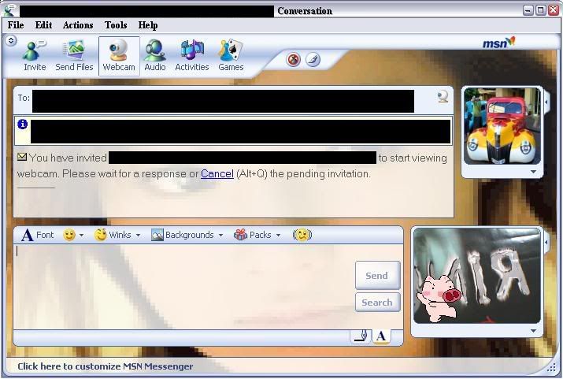Viewport: 563px width, 379px height.
Task: Open the Edit menu
Action: click(x=43, y=25)
